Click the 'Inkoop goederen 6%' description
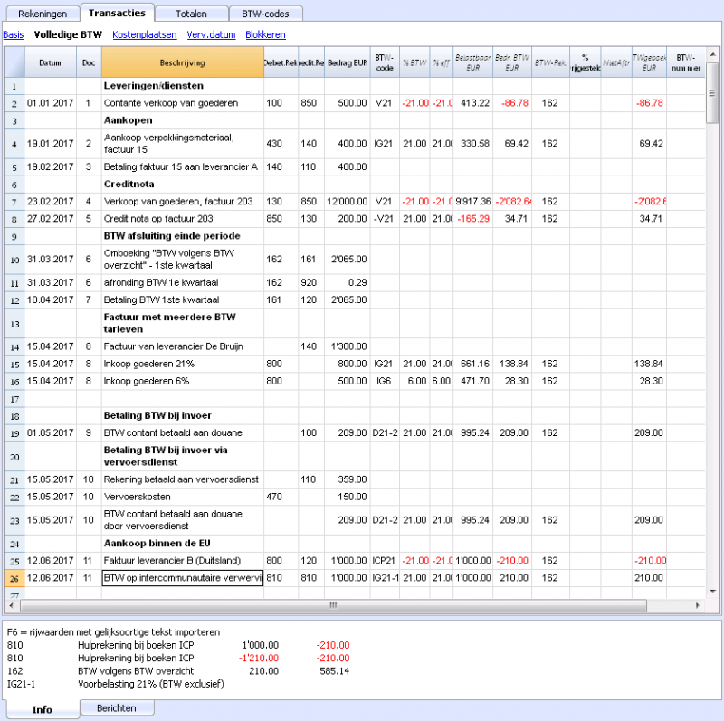This screenshot has height=721, width=724. [183, 381]
